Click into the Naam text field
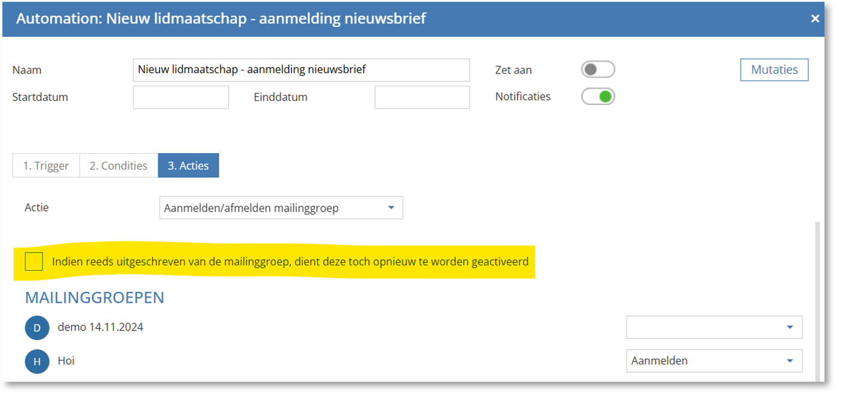Screen dimensions: 842x398 pos(301,70)
